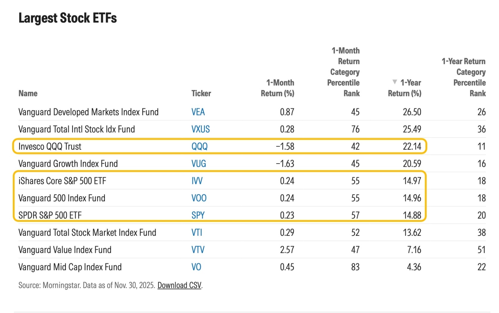Open the VOO ticker link

(x=199, y=198)
